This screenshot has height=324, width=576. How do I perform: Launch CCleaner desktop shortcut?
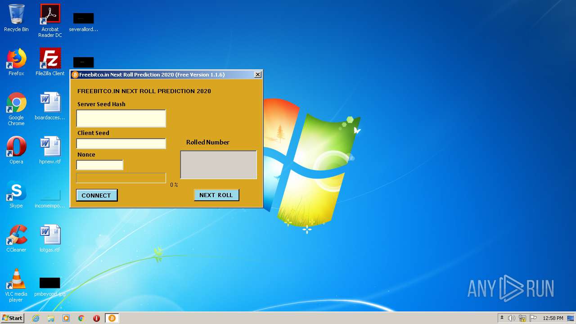(16, 238)
